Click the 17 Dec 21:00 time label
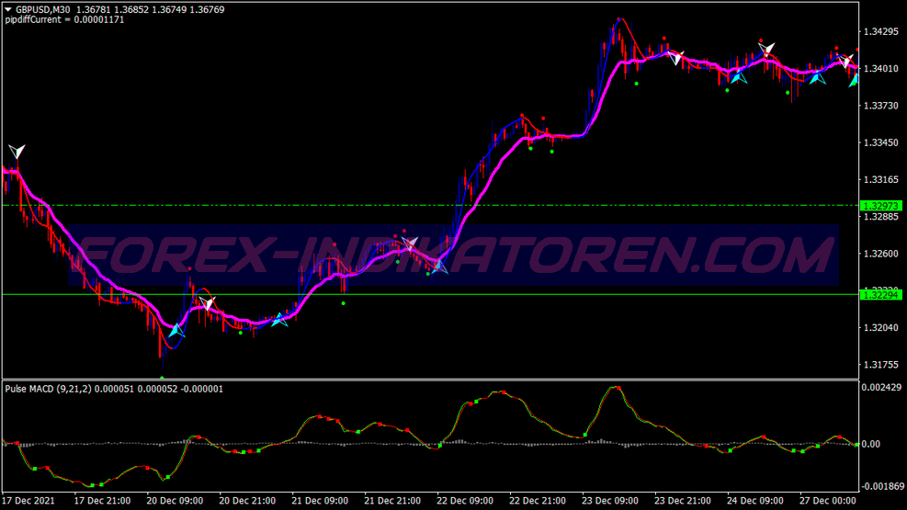 pos(102,501)
